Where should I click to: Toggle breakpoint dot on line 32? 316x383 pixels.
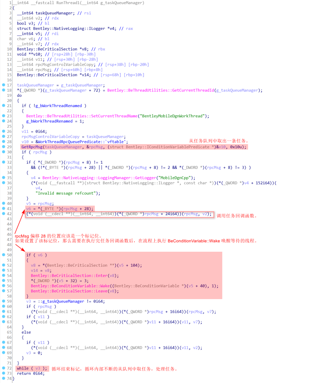4,162
